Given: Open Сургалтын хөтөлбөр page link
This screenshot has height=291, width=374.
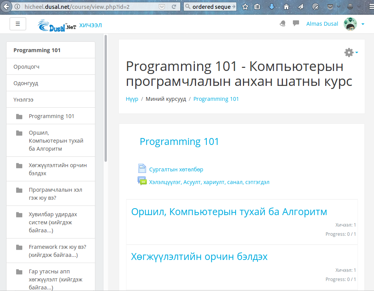Looking at the screenshot, I should (x=176, y=169).
